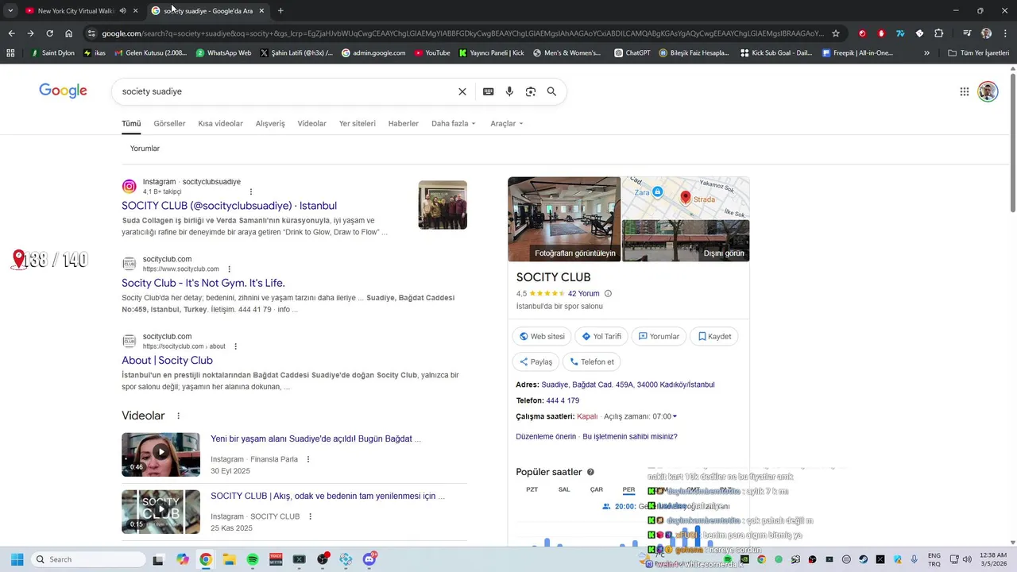Click the Düzenleme önerin link
1017x572 pixels.
(546, 437)
